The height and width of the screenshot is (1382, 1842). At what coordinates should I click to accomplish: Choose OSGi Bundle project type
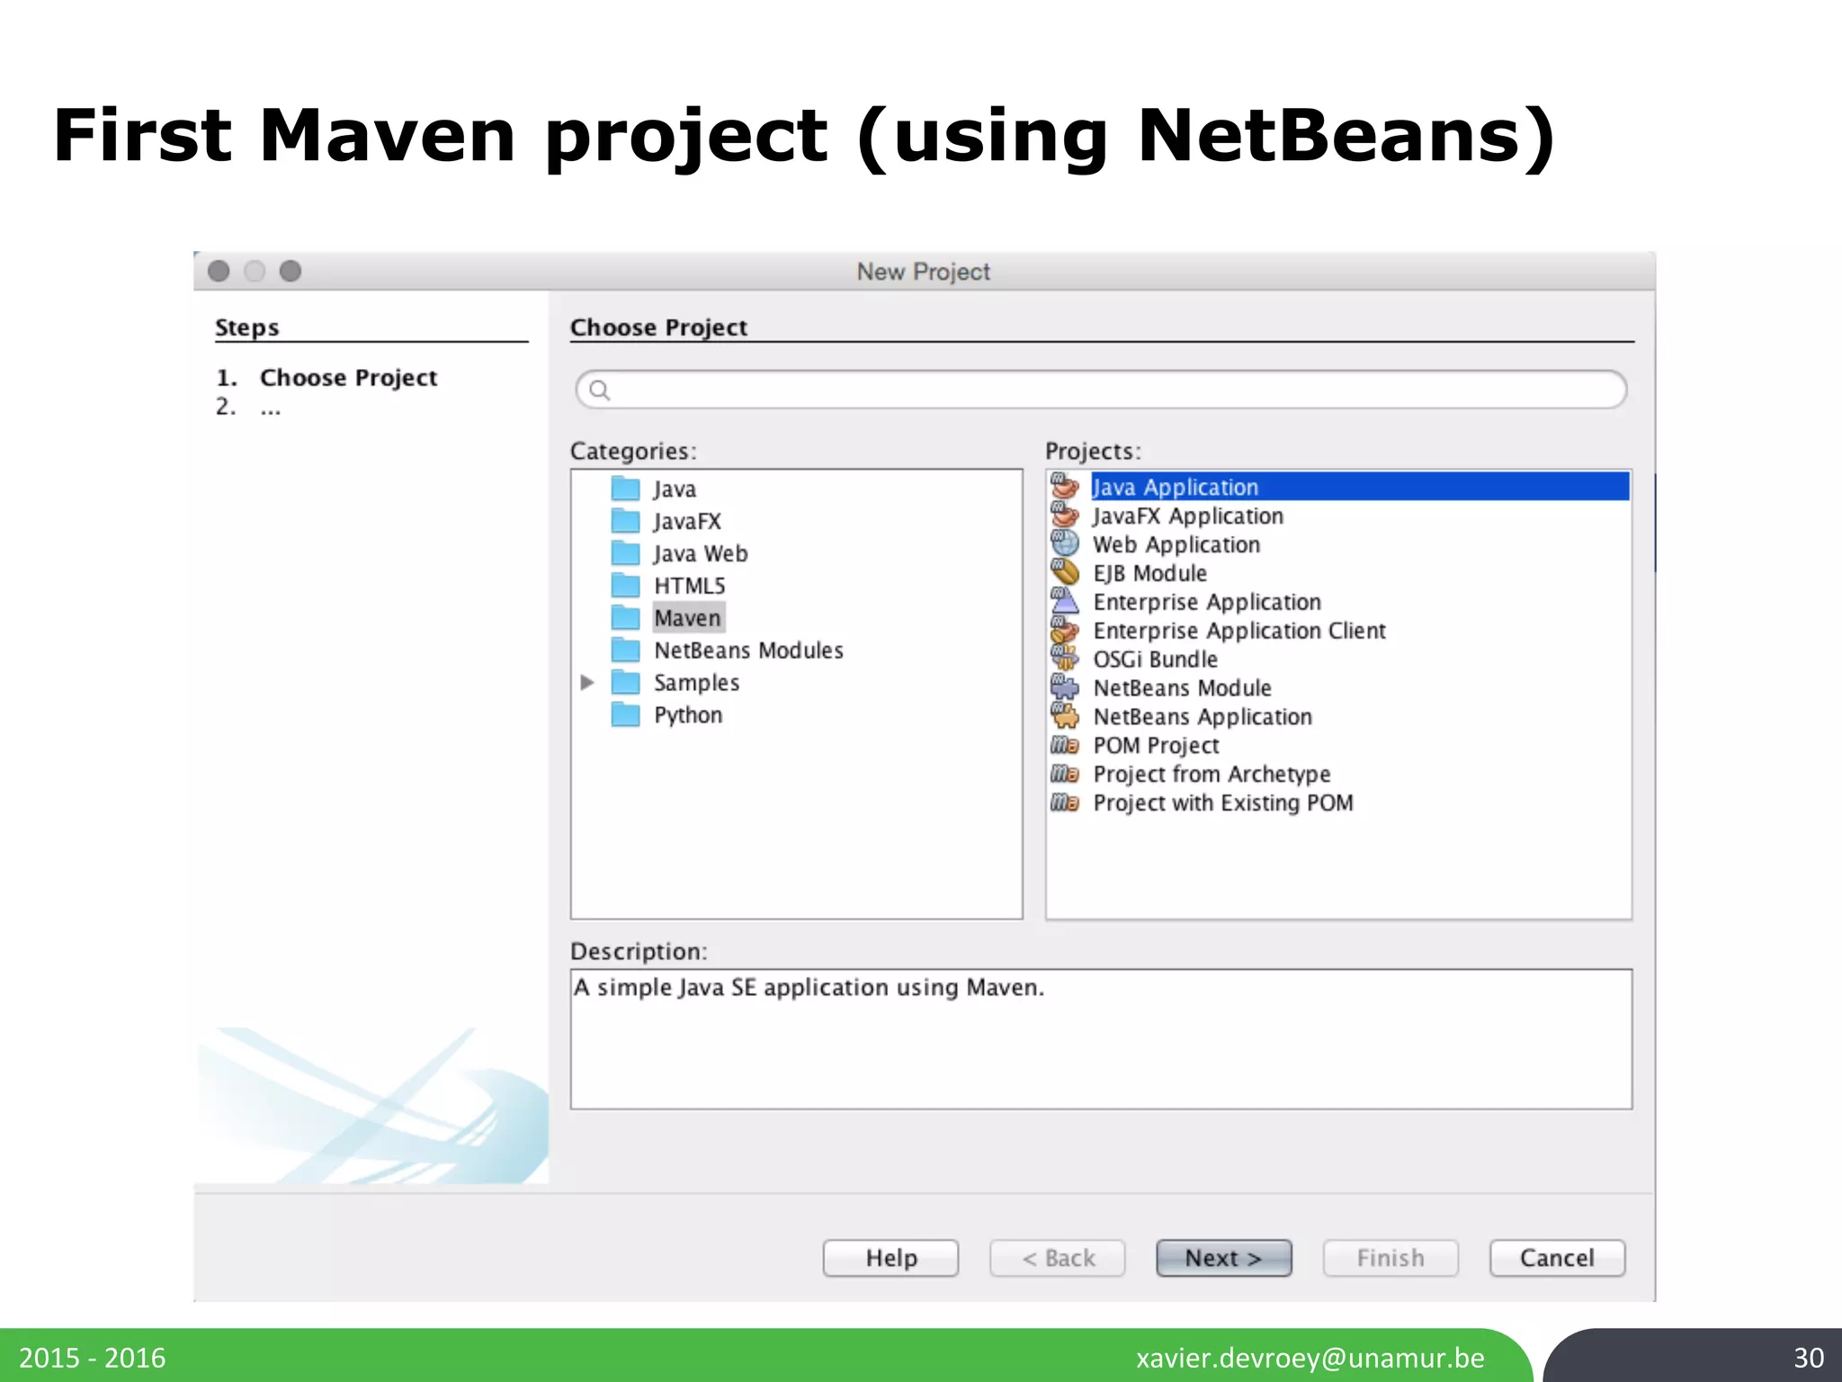(1155, 660)
